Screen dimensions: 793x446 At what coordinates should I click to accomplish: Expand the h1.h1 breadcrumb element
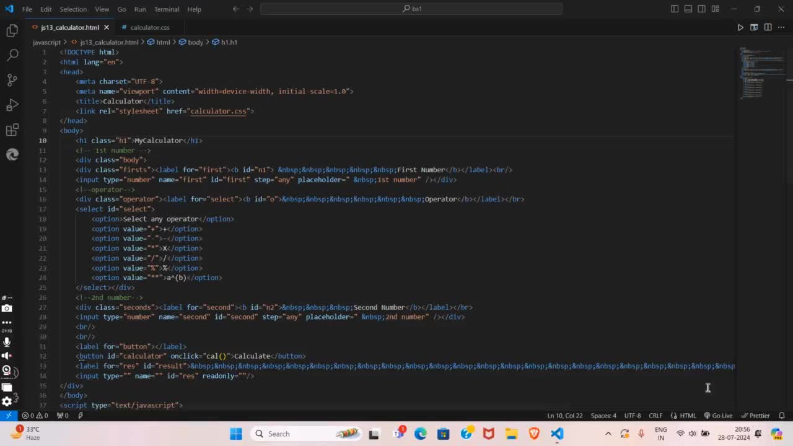225,42
